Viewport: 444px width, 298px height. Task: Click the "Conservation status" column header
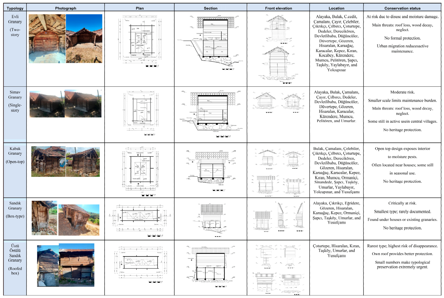[x=402, y=8]
